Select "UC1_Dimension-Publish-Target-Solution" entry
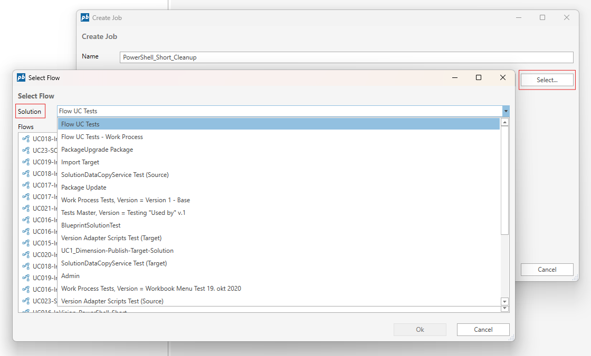 point(117,251)
